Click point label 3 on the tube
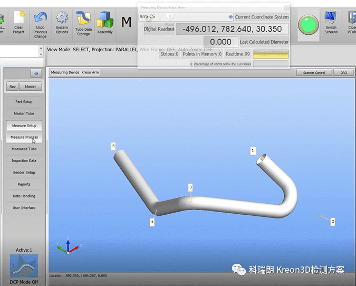The image size is (356, 286). click(x=190, y=187)
